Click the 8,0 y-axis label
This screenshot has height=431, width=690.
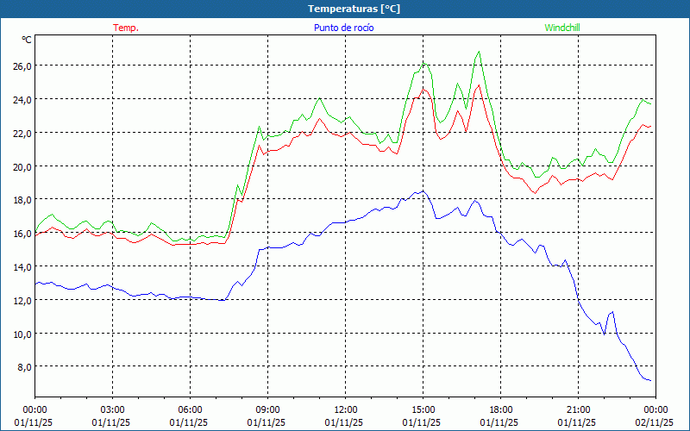tap(23, 367)
